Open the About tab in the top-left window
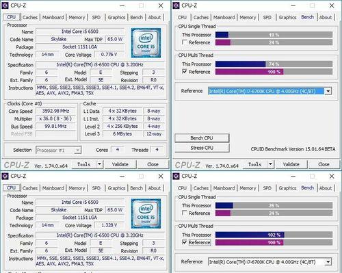342x273 pixels. [155, 17]
